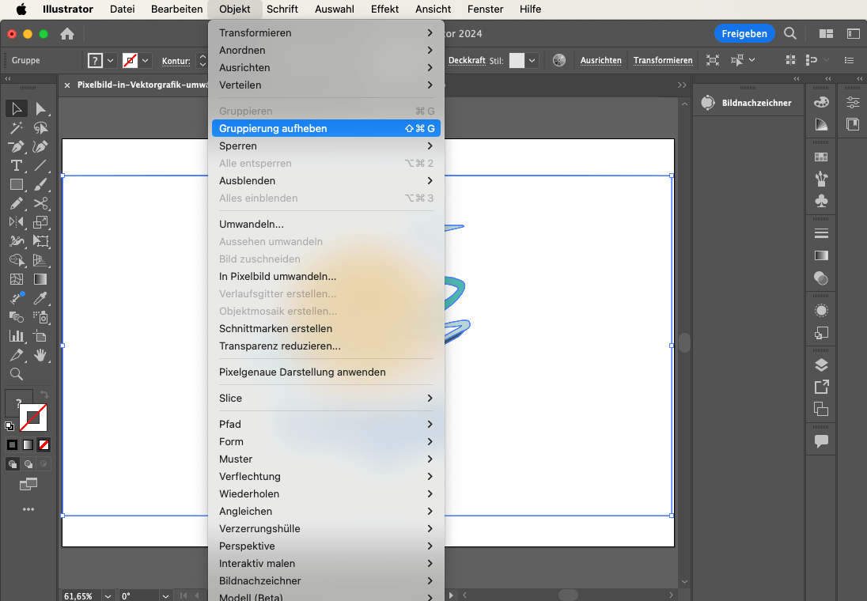Open the Comments speech bubble panel

pyautogui.click(x=821, y=441)
